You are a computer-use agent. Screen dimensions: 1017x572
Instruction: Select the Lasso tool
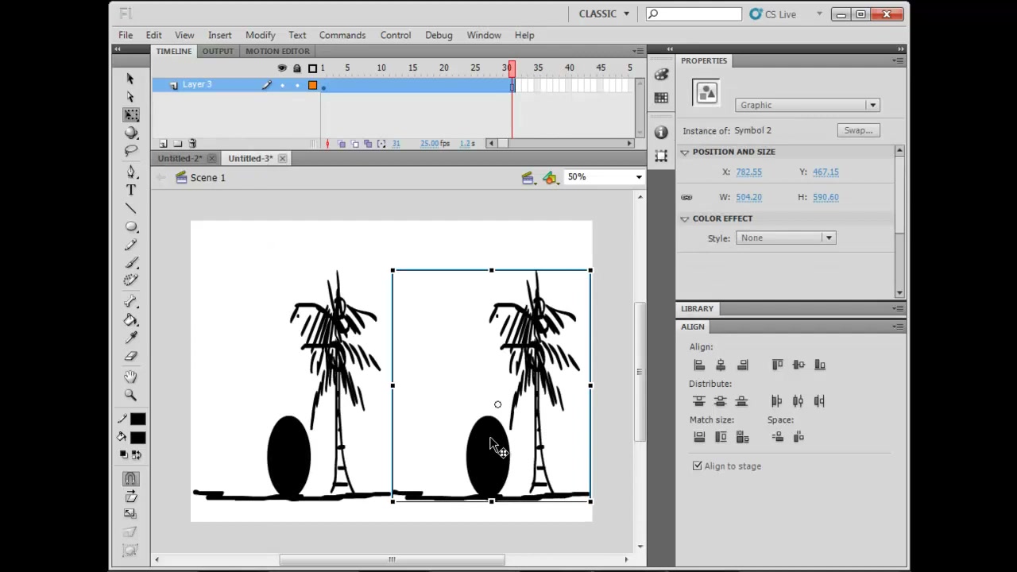(x=131, y=151)
